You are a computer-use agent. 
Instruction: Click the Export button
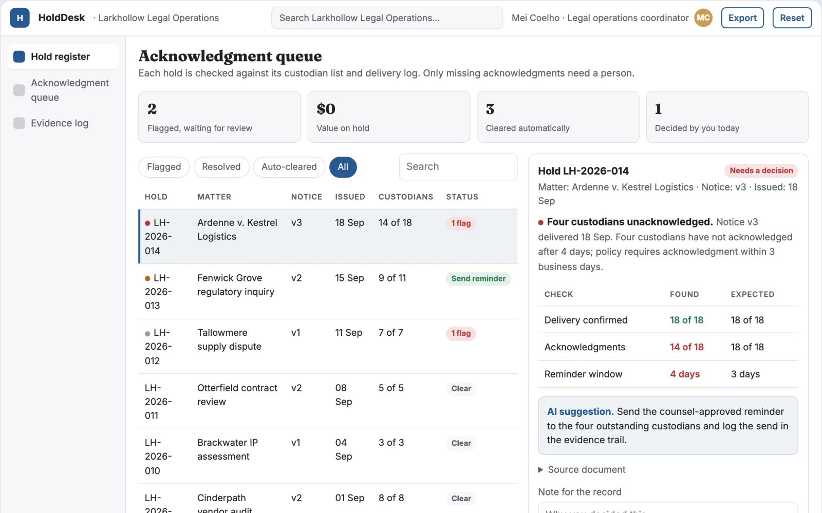(x=742, y=18)
